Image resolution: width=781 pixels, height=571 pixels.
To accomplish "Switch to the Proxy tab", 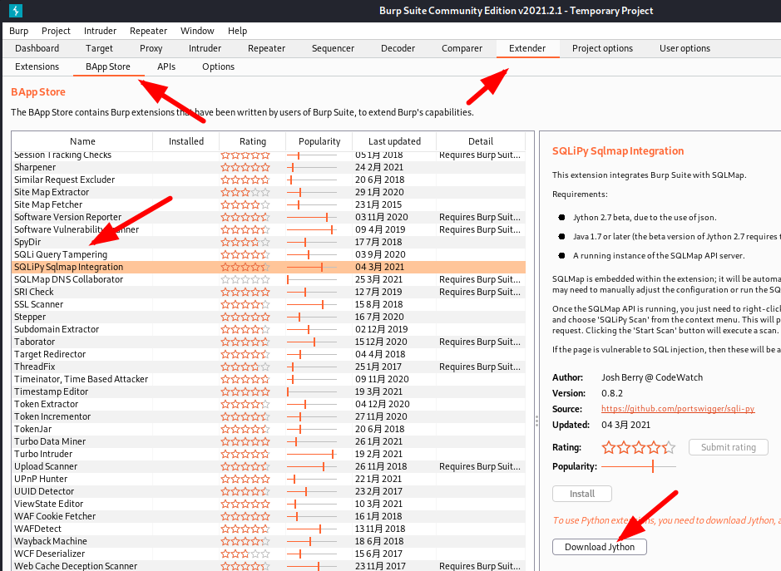I will pyautogui.click(x=151, y=48).
